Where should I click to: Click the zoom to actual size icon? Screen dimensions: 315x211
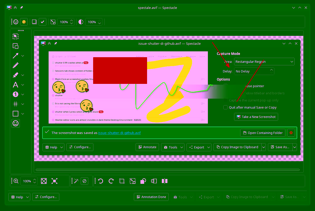(x=54, y=181)
